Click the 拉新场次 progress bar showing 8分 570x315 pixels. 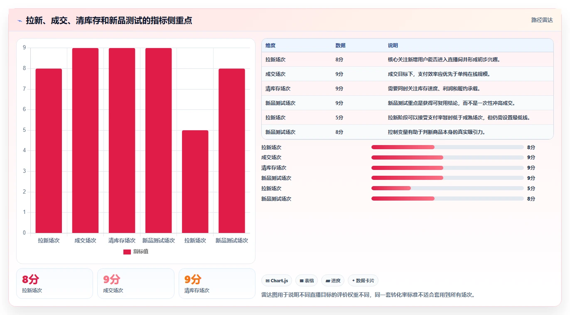[447, 147]
